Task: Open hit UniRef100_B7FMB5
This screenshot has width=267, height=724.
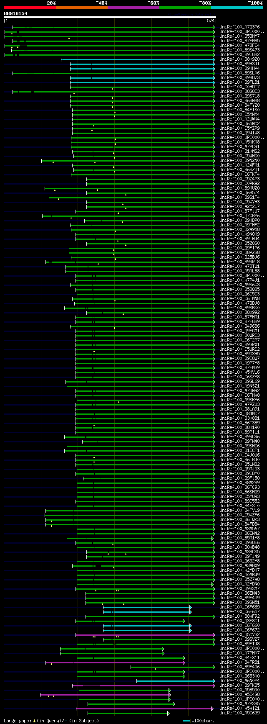Action: tap(239, 41)
